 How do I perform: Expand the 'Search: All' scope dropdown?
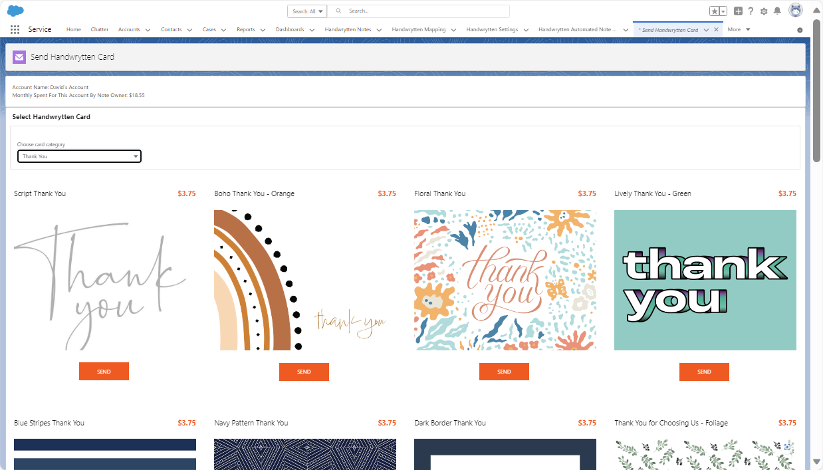[307, 11]
